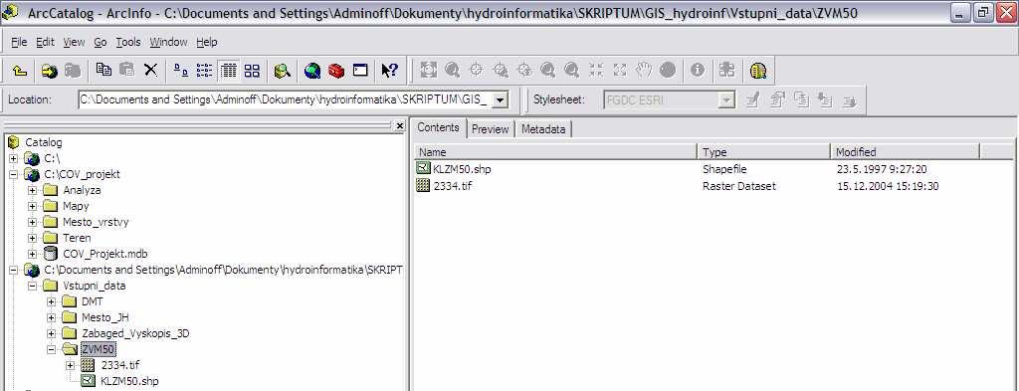Sort by the Type column header
Screen dimensions: 1019x391
tap(763, 152)
